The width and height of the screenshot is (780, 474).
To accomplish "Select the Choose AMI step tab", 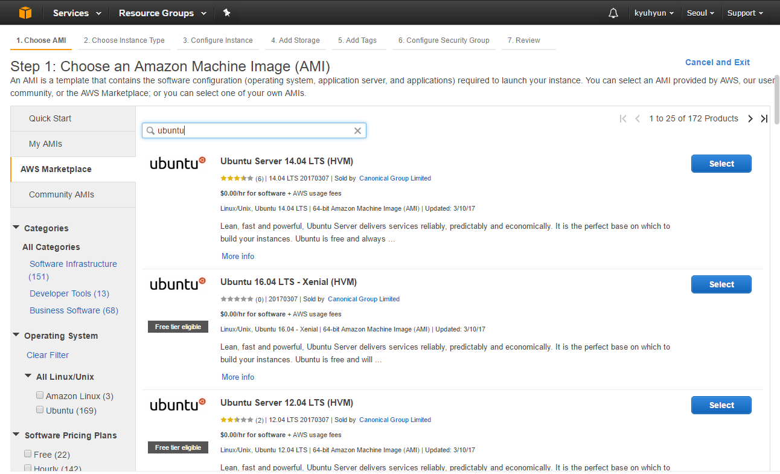I will tap(41, 40).
